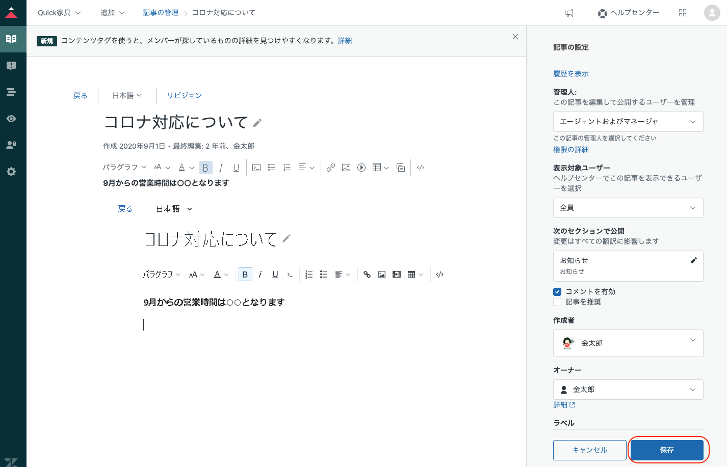Open the eye preview icon in sidebar
Viewport: 727px width, 467px height.
click(11, 119)
